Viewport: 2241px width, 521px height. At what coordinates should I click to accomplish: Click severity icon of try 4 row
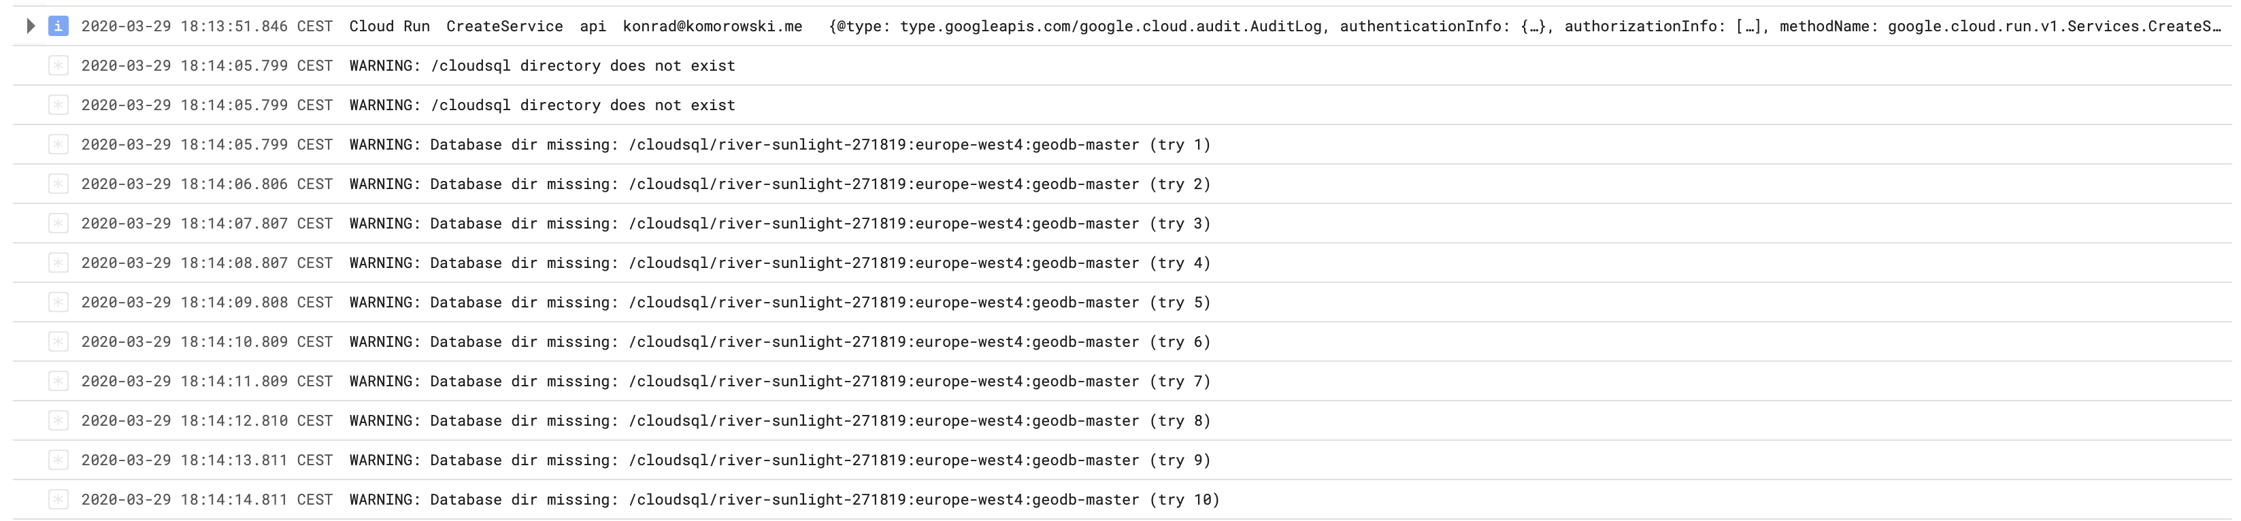(x=59, y=263)
